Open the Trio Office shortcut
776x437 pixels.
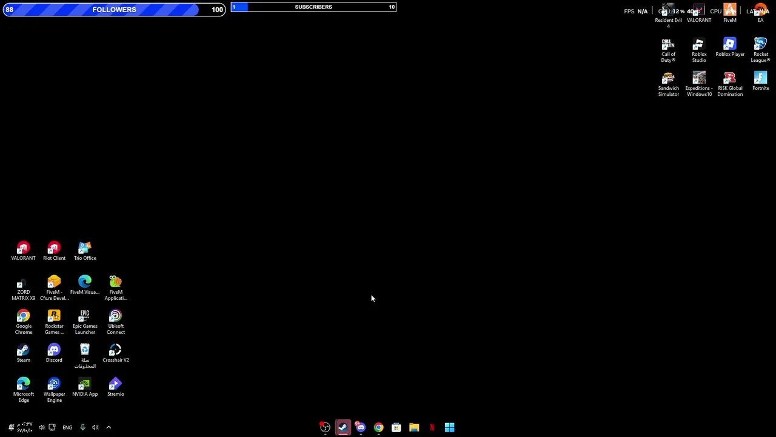pyautogui.click(x=85, y=251)
